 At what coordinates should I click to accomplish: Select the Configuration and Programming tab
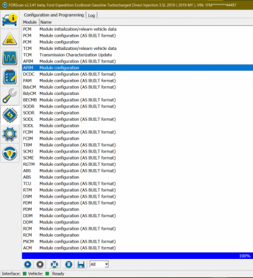click(x=54, y=15)
